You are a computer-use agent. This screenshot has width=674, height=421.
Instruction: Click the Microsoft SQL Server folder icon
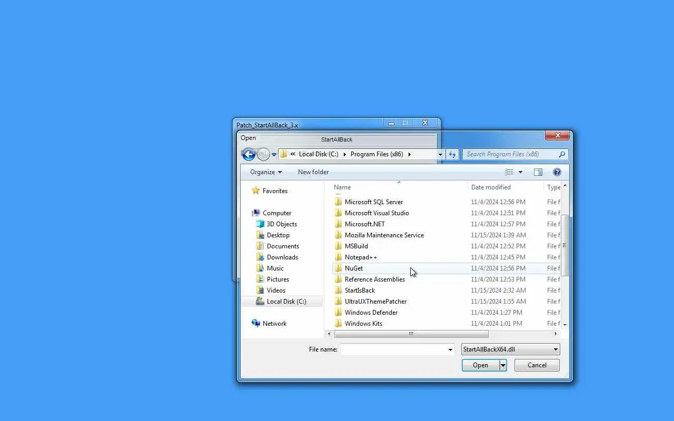(x=339, y=202)
